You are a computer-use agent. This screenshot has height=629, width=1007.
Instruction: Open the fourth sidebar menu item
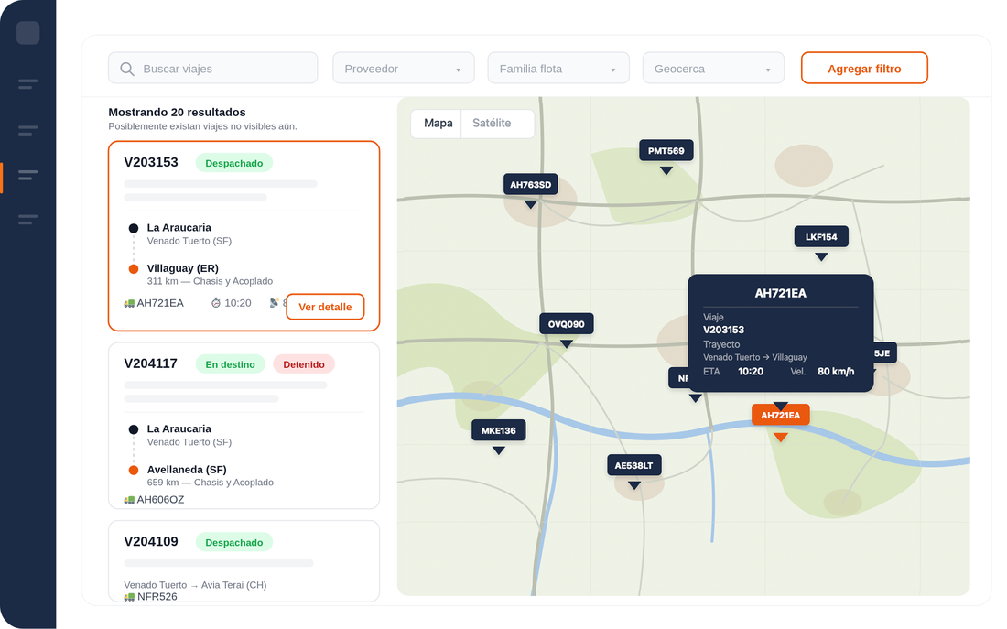(27, 220)
